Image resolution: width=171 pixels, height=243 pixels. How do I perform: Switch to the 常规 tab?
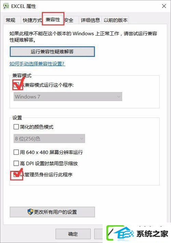point(11,20)
